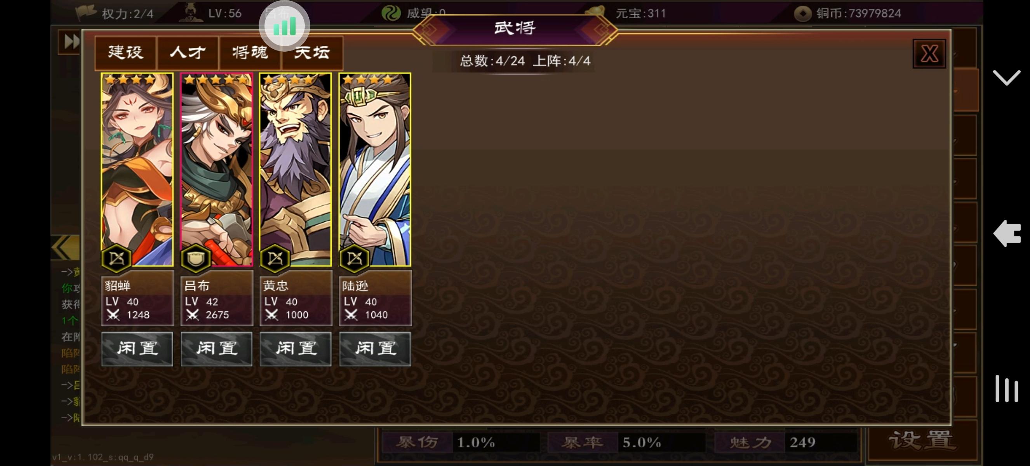Click Lu Bu's shield class badge
This screenshot has height=466, width=1030.
(195, 258)
